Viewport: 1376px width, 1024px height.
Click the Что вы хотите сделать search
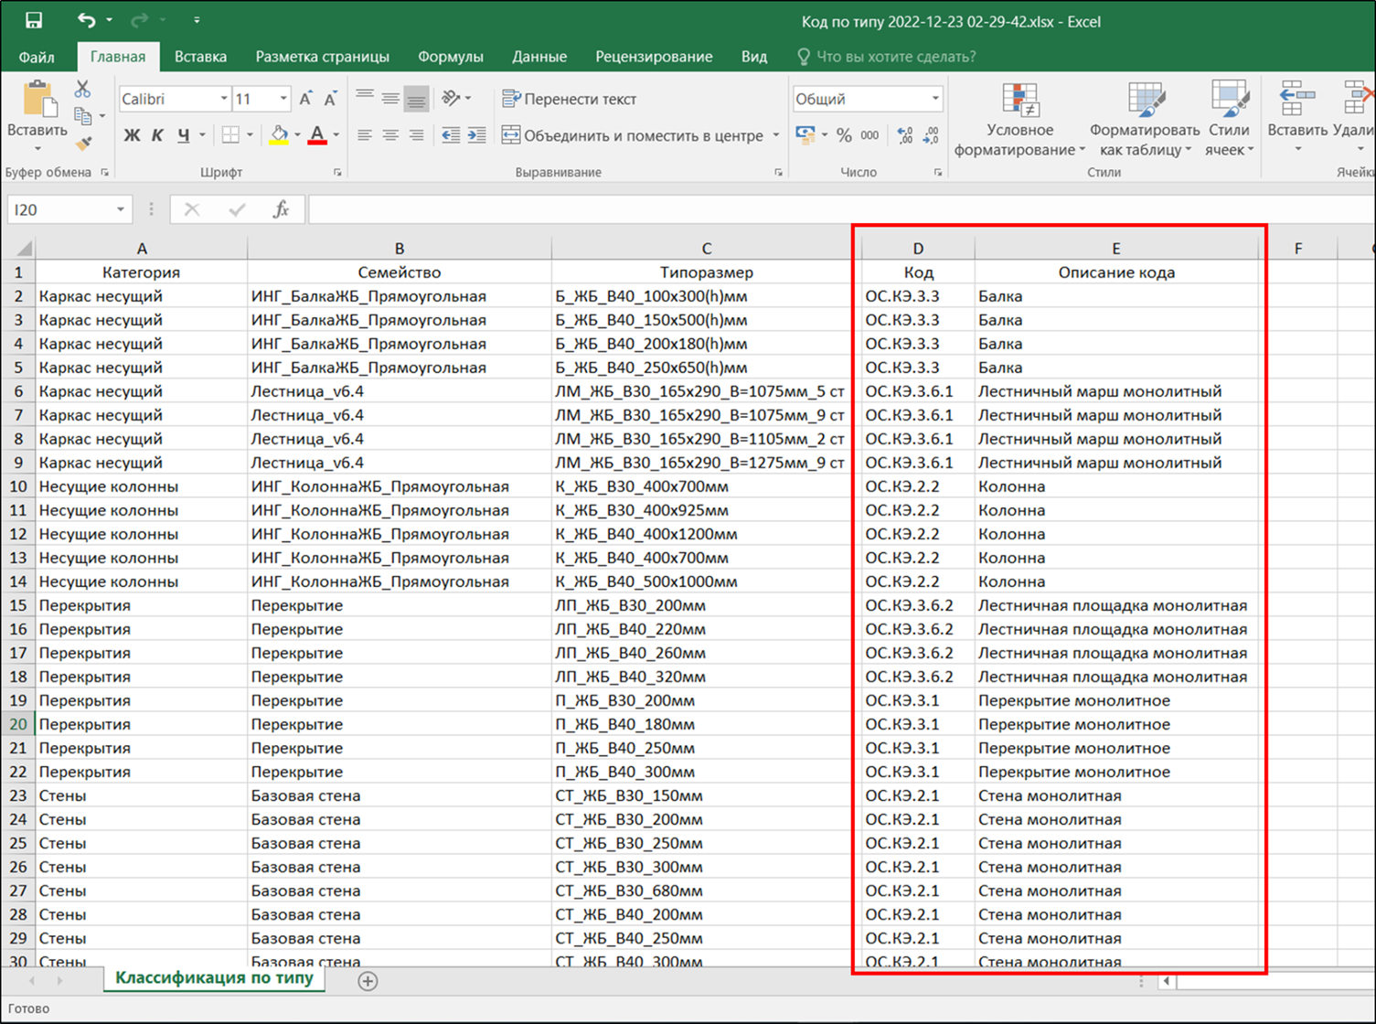click(x=886, y=57)
